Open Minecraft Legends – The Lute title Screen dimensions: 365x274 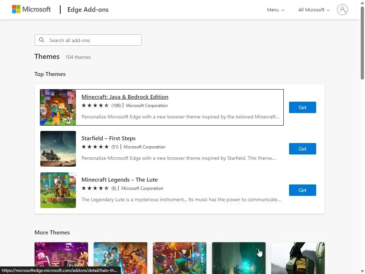click(x=119, y=180)
